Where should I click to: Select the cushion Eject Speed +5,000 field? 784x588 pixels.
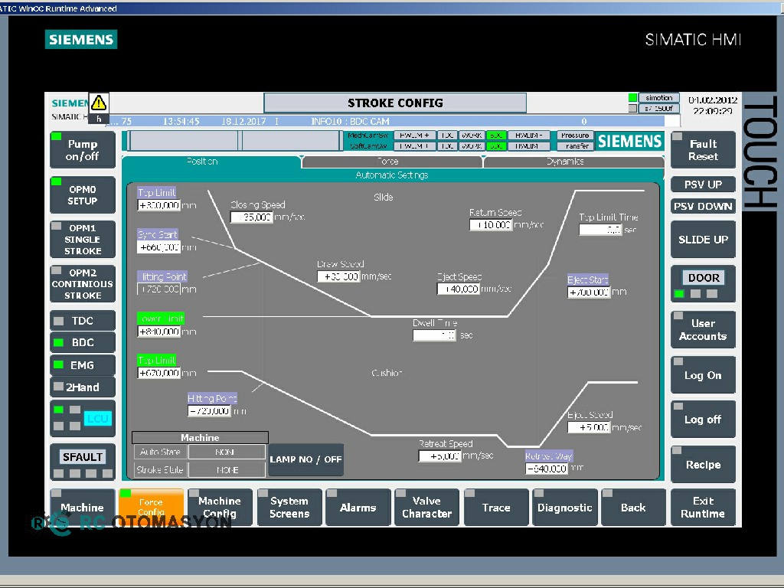coord(589,427)
